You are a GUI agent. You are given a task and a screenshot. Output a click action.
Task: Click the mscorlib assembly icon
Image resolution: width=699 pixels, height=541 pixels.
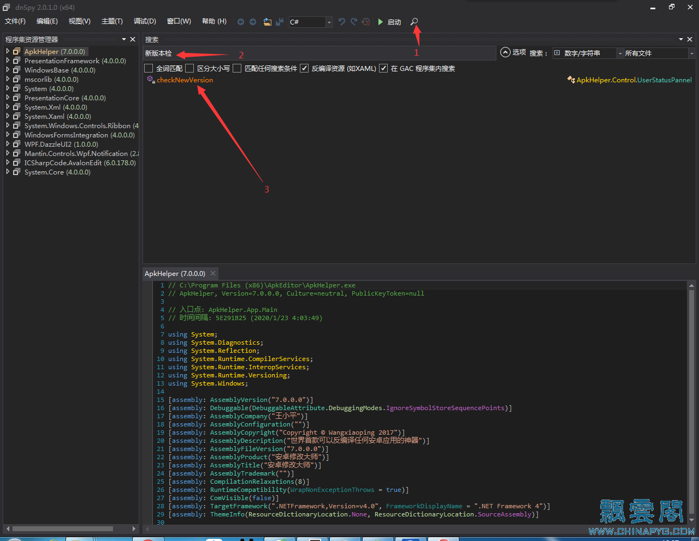pyautogui.click(x=17, y=79)
